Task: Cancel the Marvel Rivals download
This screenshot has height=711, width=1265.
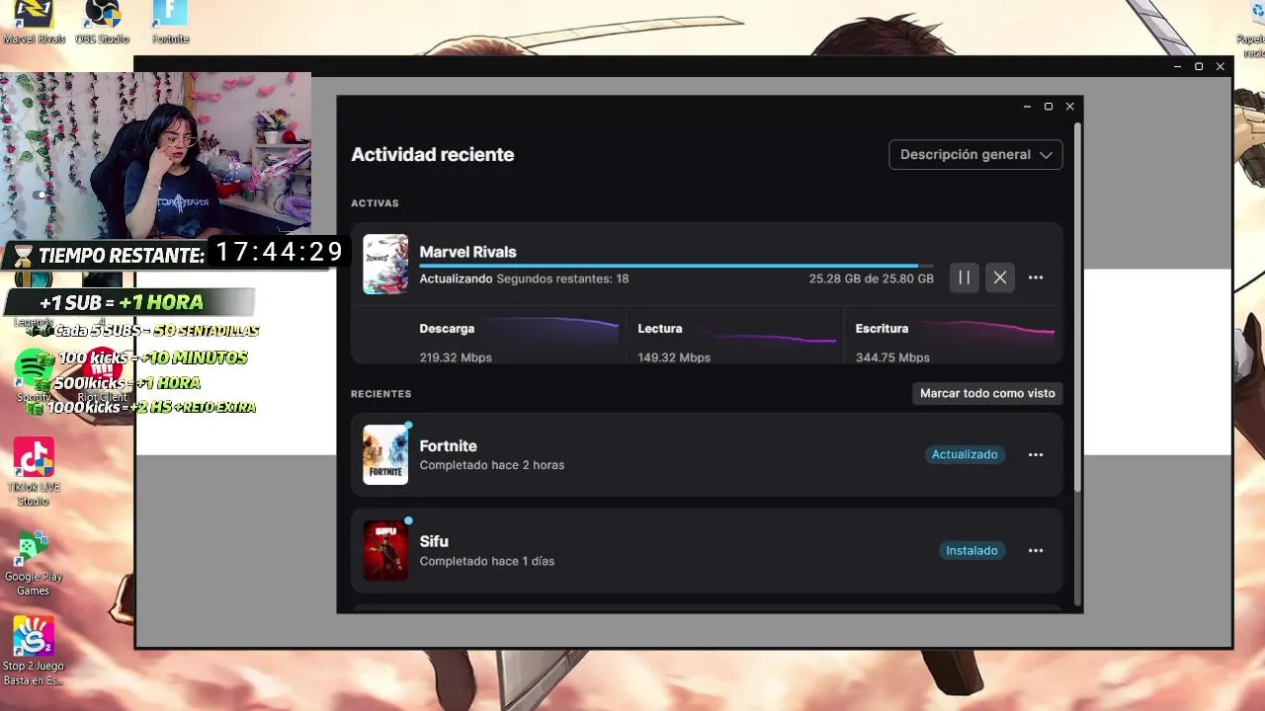Action: (x=1000, y=277)
